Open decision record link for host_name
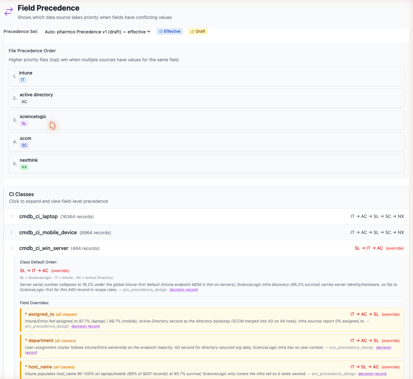Viewport: 413px width, 379px height. coord(372,374)
